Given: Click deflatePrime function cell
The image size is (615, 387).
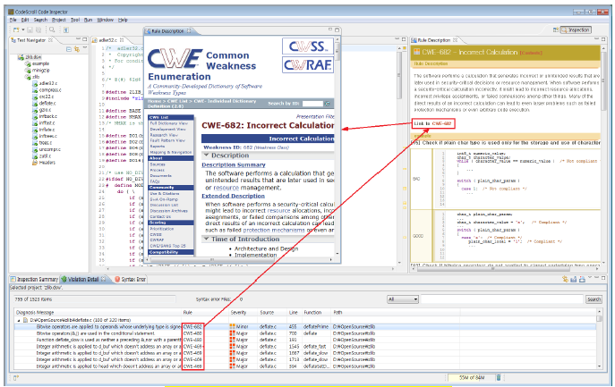Looking at the screenshot, I should 314,326.
